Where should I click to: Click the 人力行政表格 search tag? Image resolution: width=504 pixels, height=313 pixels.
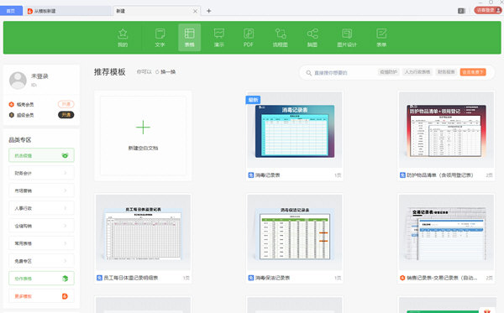(417, 72)
